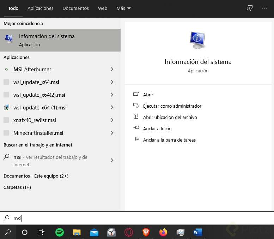Expand xnafx40_redist.msi result arrow
Image resolution: width=274 pixels, height=239 pixels.
pyautogui.click(x=112, y=120)
